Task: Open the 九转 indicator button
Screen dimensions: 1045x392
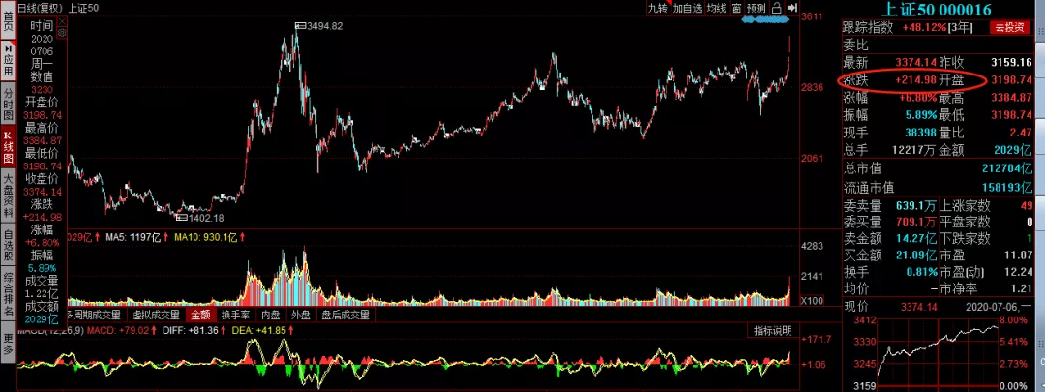Action: click(658, 8)
